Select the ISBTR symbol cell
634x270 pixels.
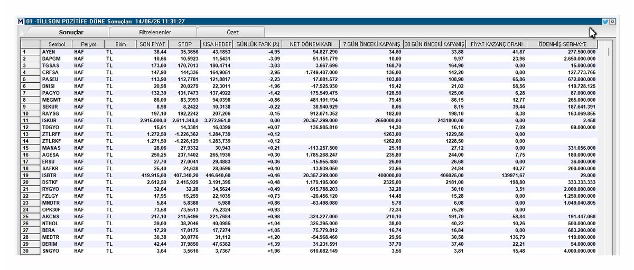coord(57,175)
